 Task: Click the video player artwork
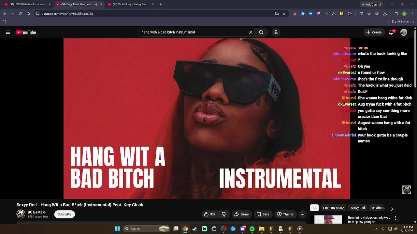(207, 119)
